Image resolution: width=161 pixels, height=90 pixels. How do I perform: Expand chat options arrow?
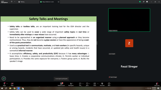click(x=83, y=83)
